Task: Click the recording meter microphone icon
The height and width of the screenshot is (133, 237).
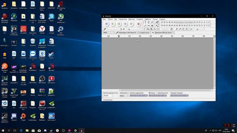Action: coord(157,22)
